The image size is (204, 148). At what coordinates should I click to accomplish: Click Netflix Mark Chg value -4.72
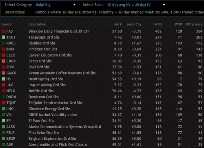pos(137,91)
